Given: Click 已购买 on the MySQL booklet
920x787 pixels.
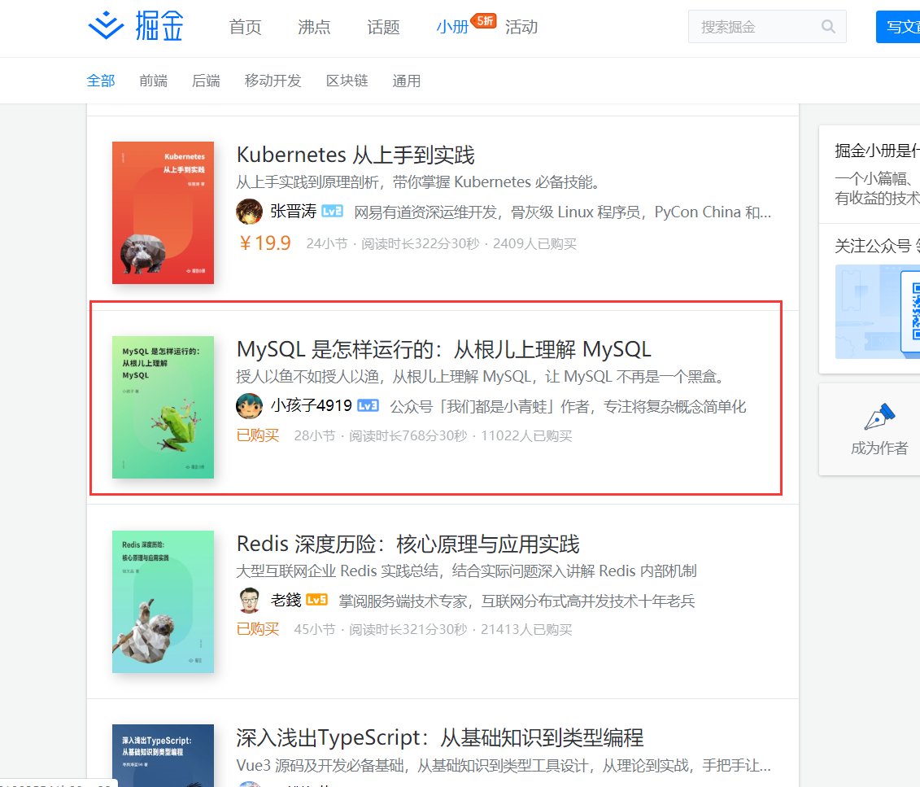Looking at the screenshot, I should (258, 435).
